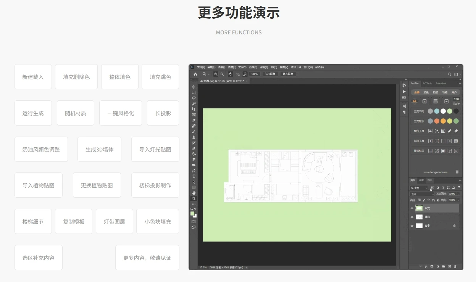
Task: Select the Magic Wand tool
Action: point(194,104)
